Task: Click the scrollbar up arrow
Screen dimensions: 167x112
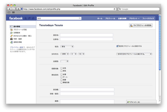Action: [x=160, y=98]
